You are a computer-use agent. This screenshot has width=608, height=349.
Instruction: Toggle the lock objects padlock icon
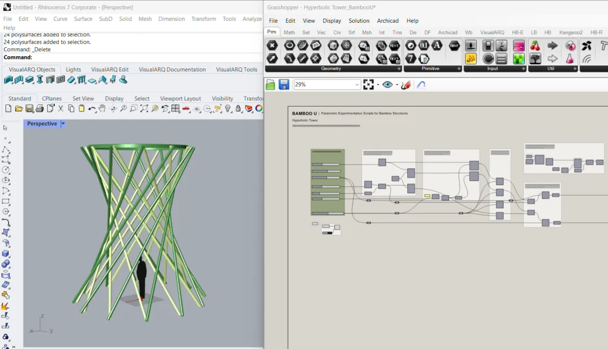click(238, 108)
